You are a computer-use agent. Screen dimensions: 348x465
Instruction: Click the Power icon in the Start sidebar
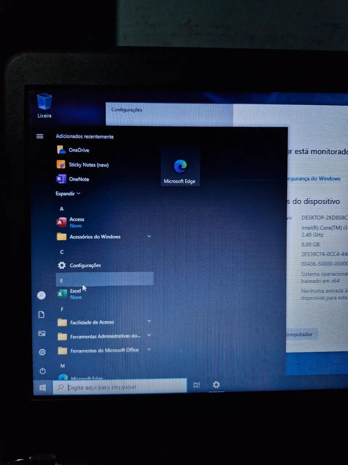click(x=42, y=371)
